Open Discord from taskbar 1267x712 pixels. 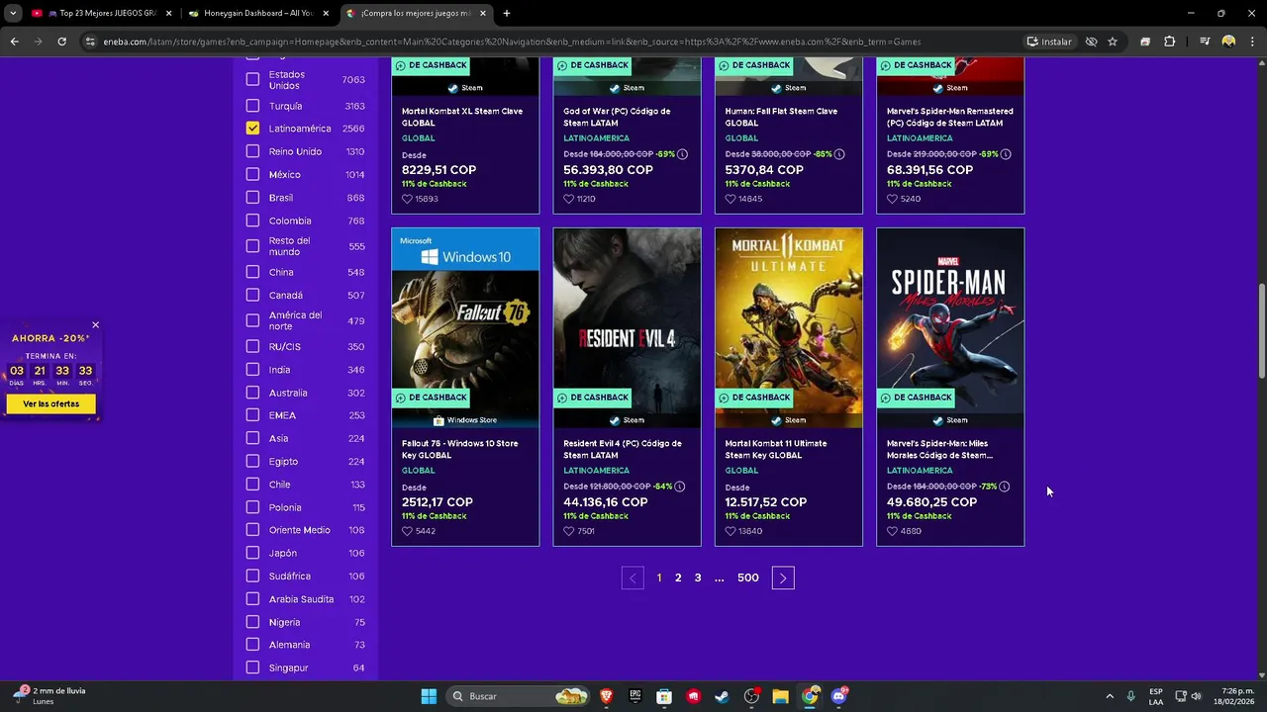(839, 696)
